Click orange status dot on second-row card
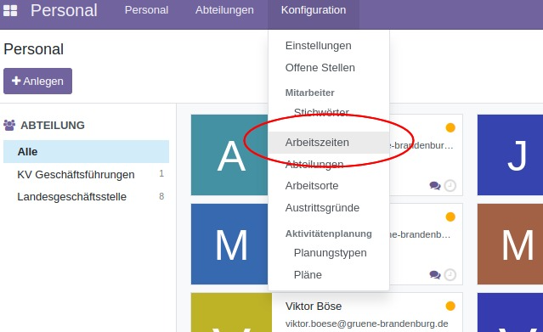 pyautogui.click(x=450, y=217)
